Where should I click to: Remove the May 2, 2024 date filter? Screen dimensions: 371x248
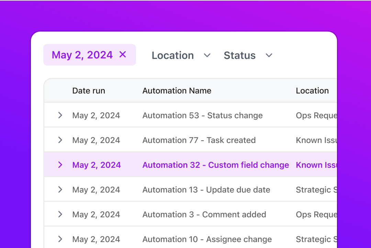[x=123, y=54]
